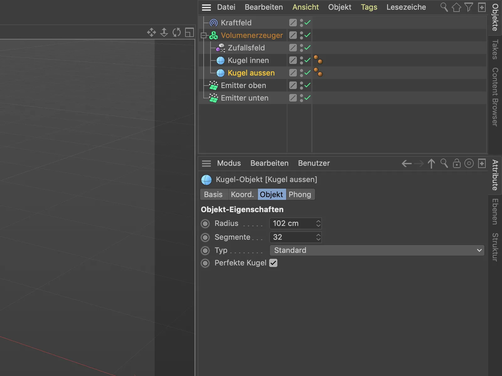Click the Kugel aussen sphere icon

click(x=221, y=73)
